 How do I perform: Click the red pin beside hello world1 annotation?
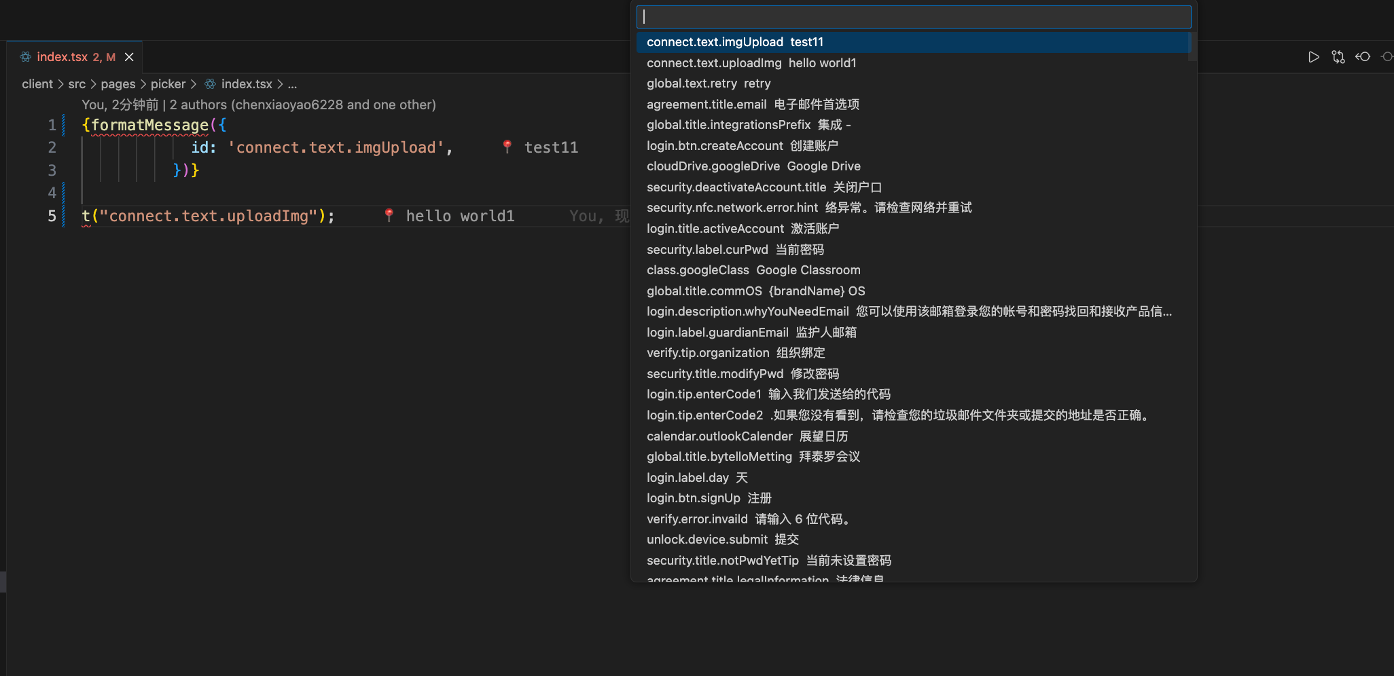point(389,215)
